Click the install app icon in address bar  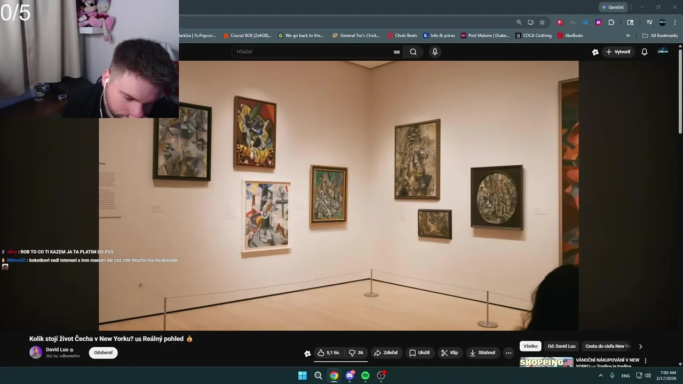[530, 22]
